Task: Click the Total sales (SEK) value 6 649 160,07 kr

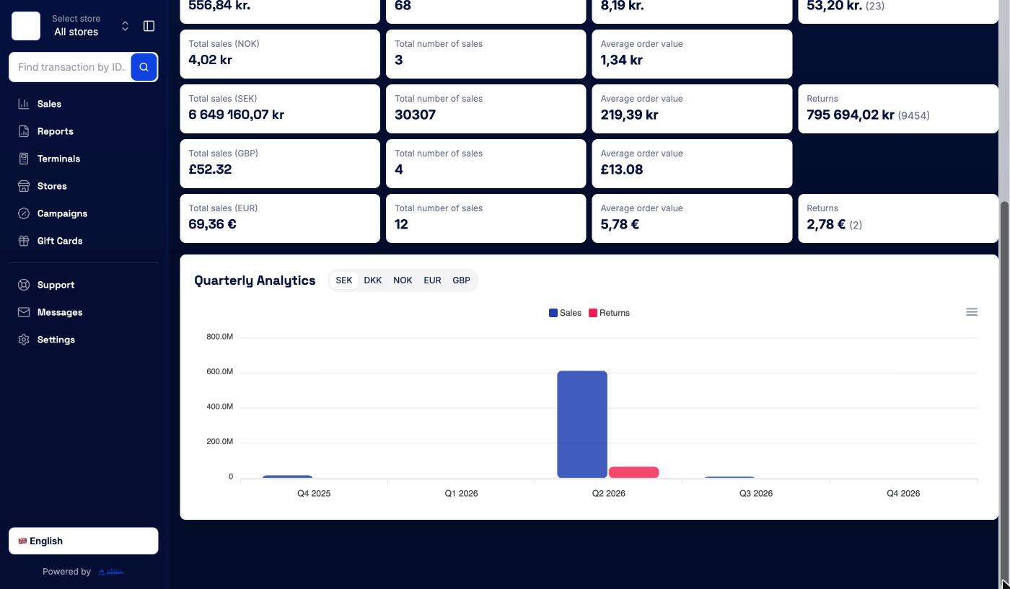Action: point(237,115)
